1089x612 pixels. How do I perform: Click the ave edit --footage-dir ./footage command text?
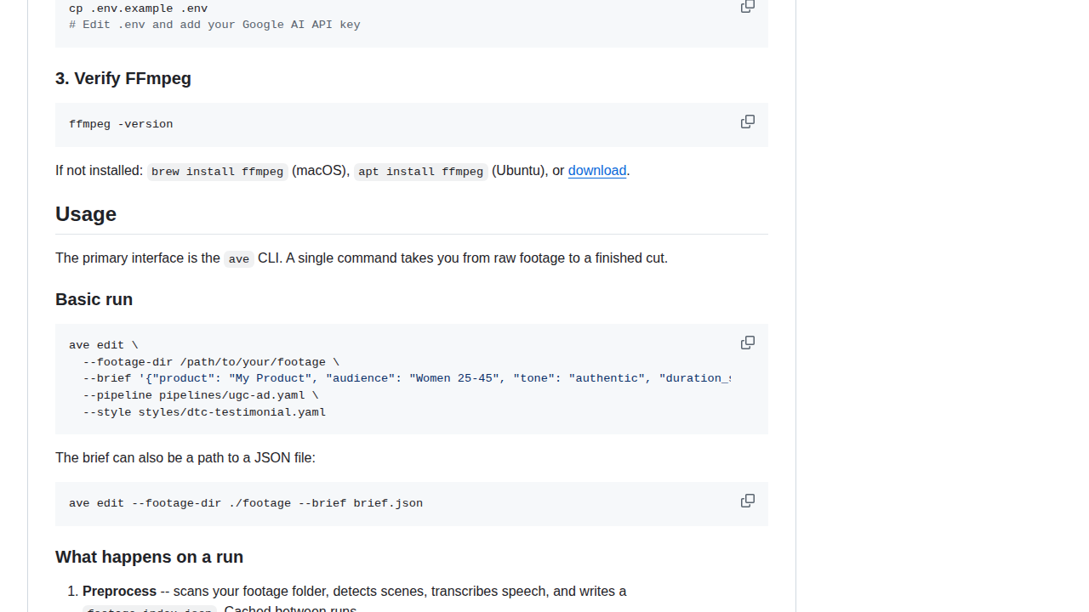click(246, 503)
